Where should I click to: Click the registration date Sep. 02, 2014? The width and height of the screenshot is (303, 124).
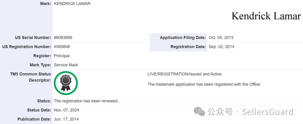pos(221,47)
